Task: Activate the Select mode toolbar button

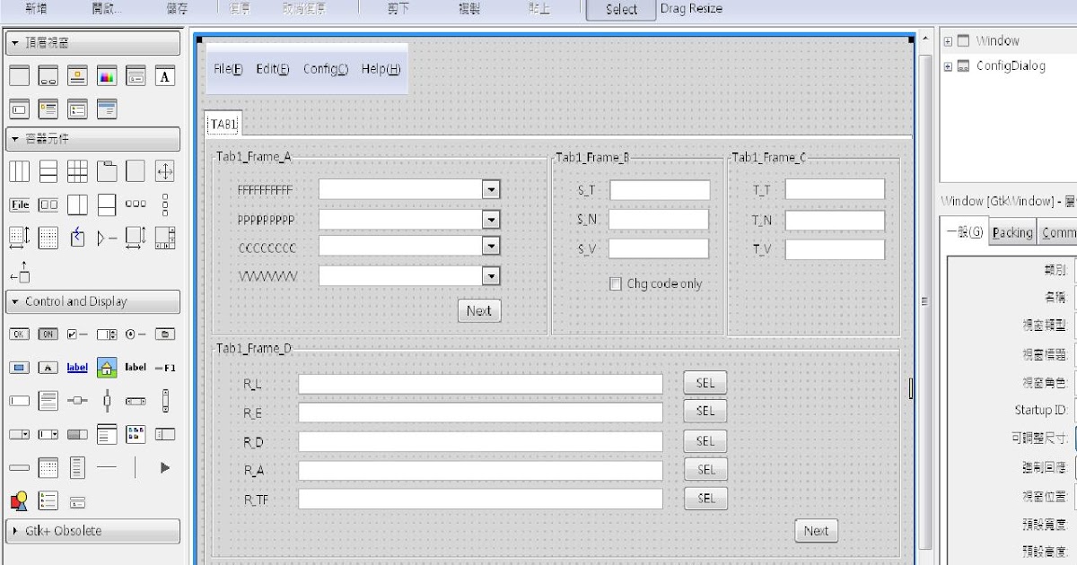Action: tap(621, 9)
